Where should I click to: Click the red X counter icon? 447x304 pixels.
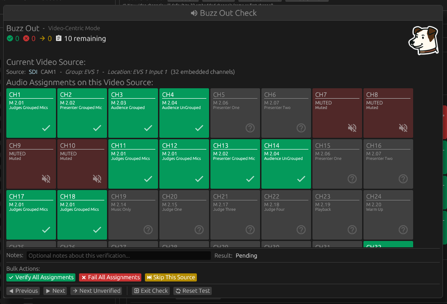coord(27,39)
